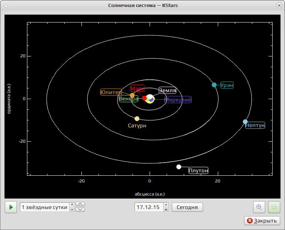Image resolution: width=285 pixels, height=230 pixels.
Task: Click the Юпитер label
Action: [x=111, y=92]
